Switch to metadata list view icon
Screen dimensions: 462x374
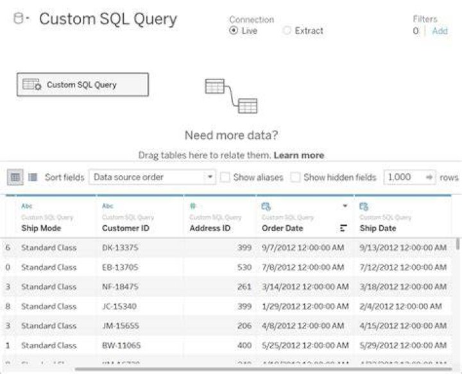point(33,177)
